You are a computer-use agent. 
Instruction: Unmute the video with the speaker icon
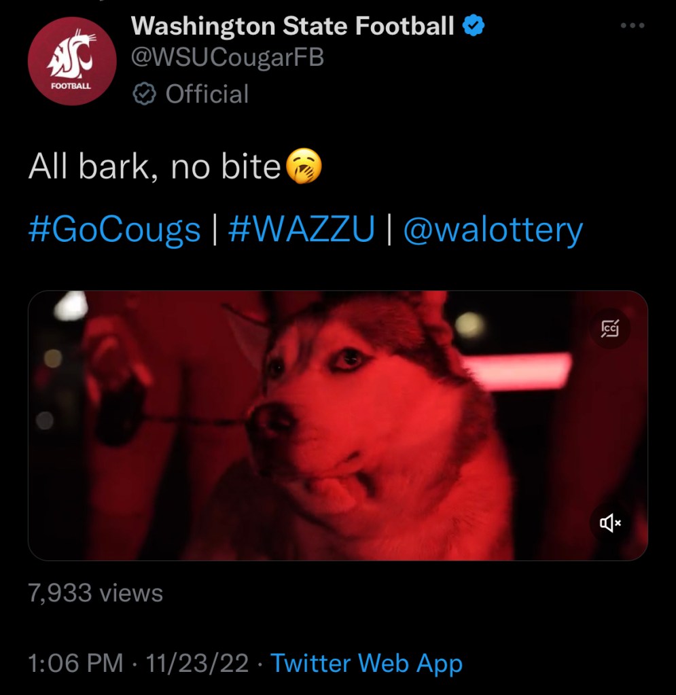609,522
